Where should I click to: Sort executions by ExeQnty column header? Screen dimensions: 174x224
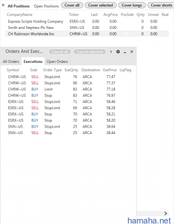point(71,70)
